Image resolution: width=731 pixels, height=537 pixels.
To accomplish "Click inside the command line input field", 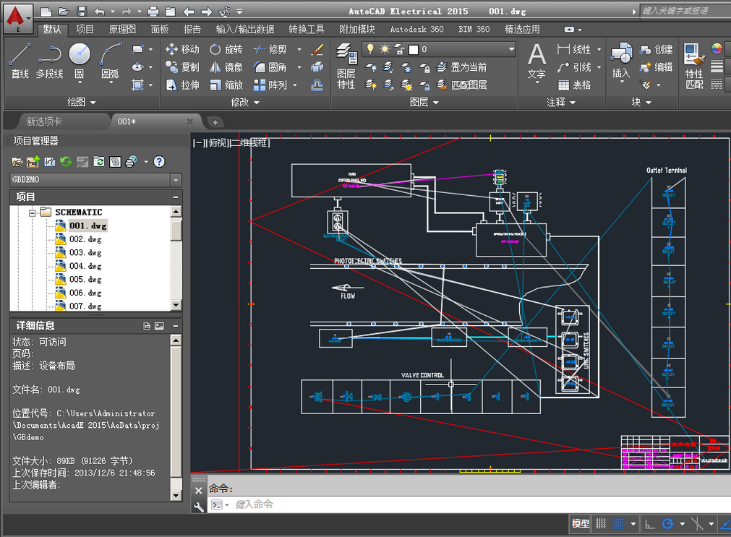I will click(x=325, y=504).
